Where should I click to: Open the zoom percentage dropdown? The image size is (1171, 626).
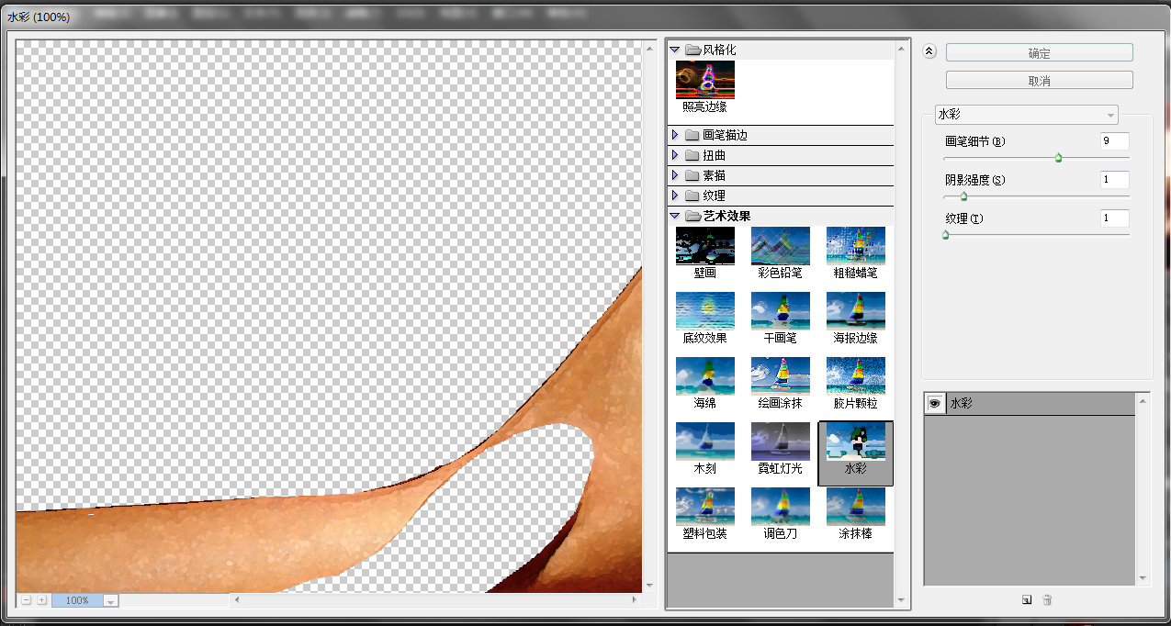(110, 601)
